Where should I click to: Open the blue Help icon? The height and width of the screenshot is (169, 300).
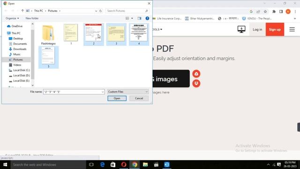(147, 18)
